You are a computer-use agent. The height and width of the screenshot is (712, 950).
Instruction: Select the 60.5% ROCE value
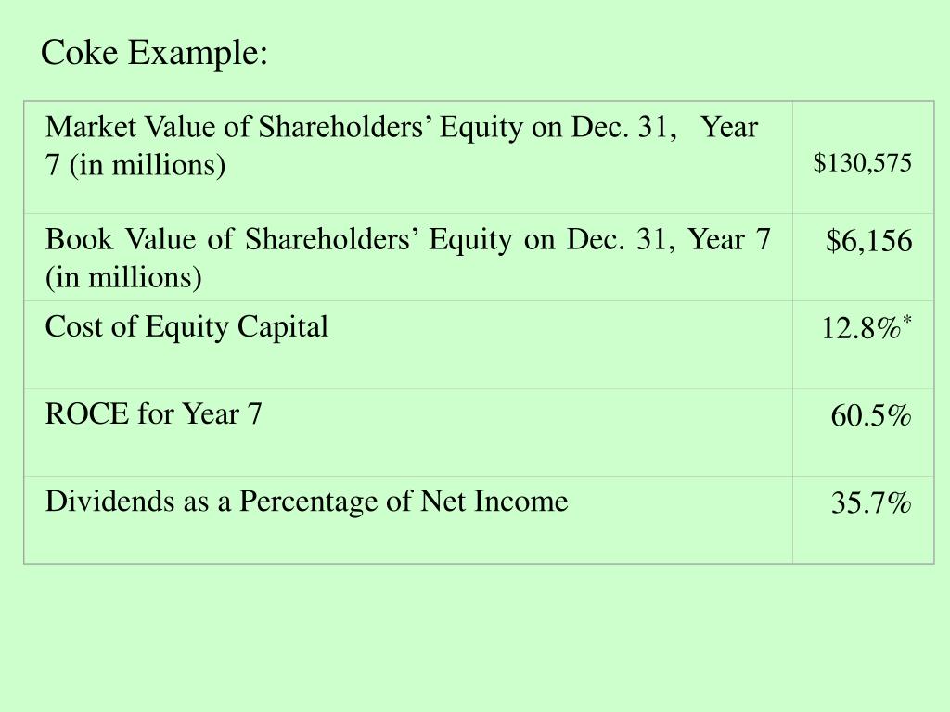click(x=870, y=415)
